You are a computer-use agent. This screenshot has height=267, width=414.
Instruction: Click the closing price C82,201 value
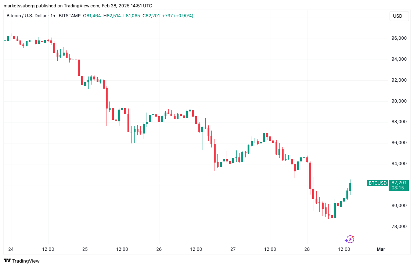pyautogui.click(x=151, y=16)
